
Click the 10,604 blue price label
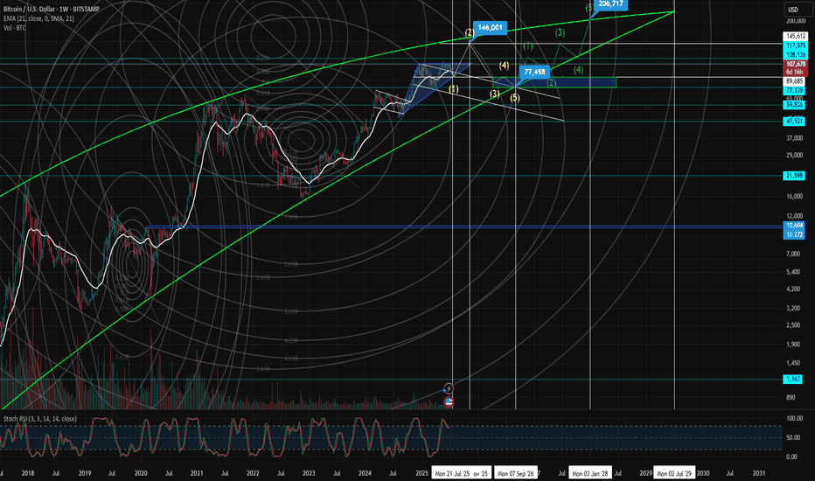coord(795,226)
